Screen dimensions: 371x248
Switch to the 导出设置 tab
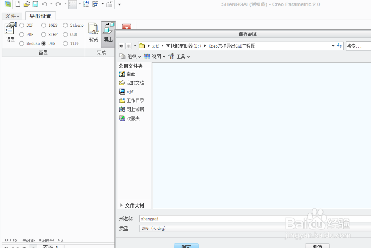(40, 16)
